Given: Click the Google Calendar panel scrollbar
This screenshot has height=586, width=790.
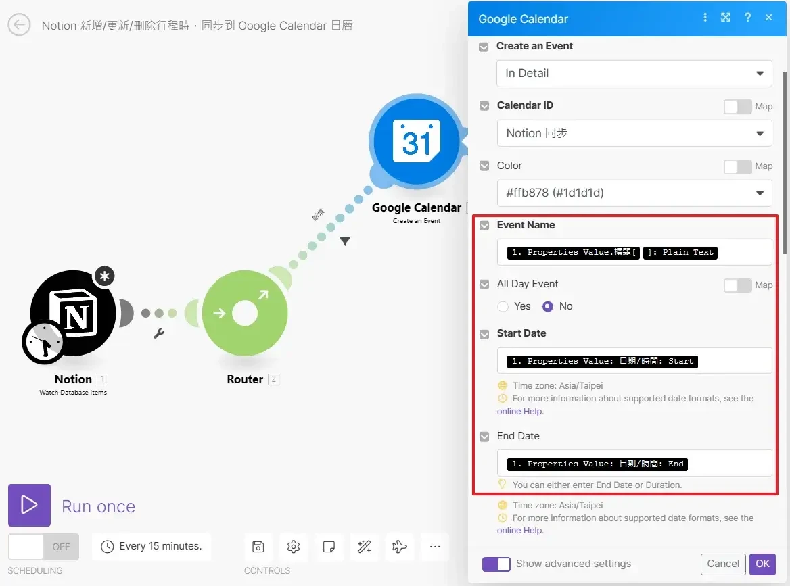Looking at the screenshot, I should [785, 164].
